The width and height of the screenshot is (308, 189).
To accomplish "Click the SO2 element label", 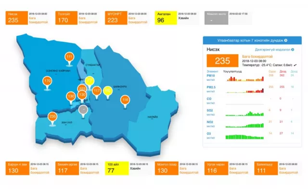I will (x=210, y=110).
